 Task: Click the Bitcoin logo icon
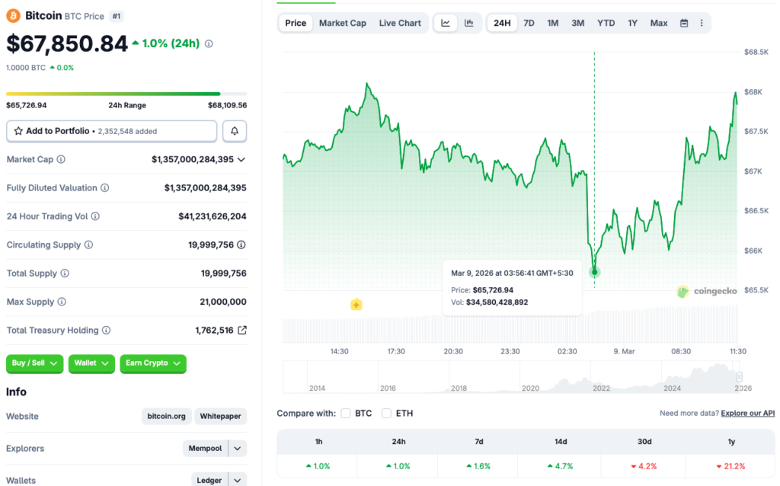pos(13,15)
